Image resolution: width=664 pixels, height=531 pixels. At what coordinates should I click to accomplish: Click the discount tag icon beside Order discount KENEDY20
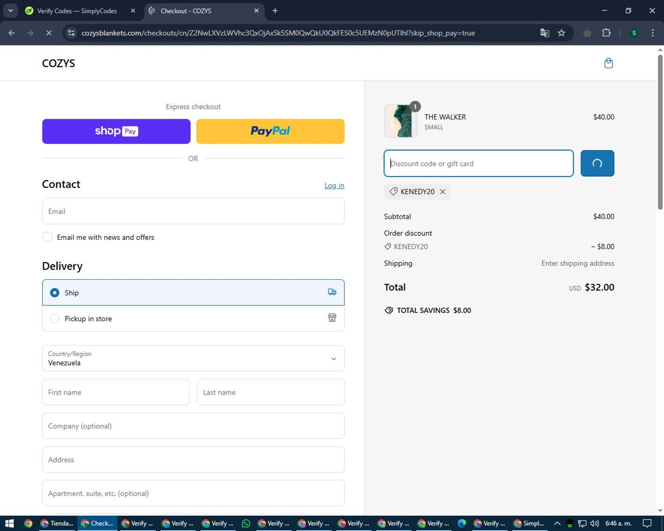point(388,246)
